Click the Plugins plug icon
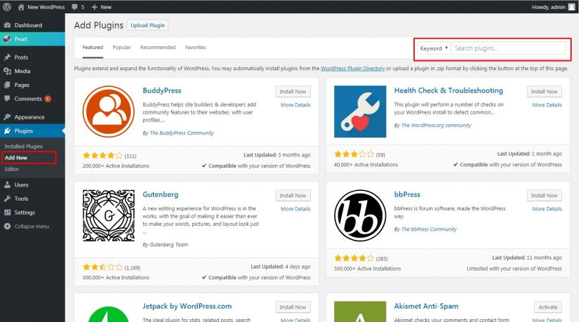The width and height of the screenshot is (579, 322). 7,130
